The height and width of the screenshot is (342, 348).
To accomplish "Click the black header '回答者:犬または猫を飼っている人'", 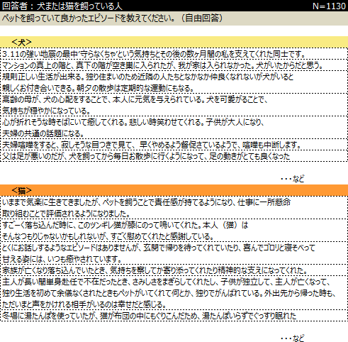I will [x=62, y=6].
